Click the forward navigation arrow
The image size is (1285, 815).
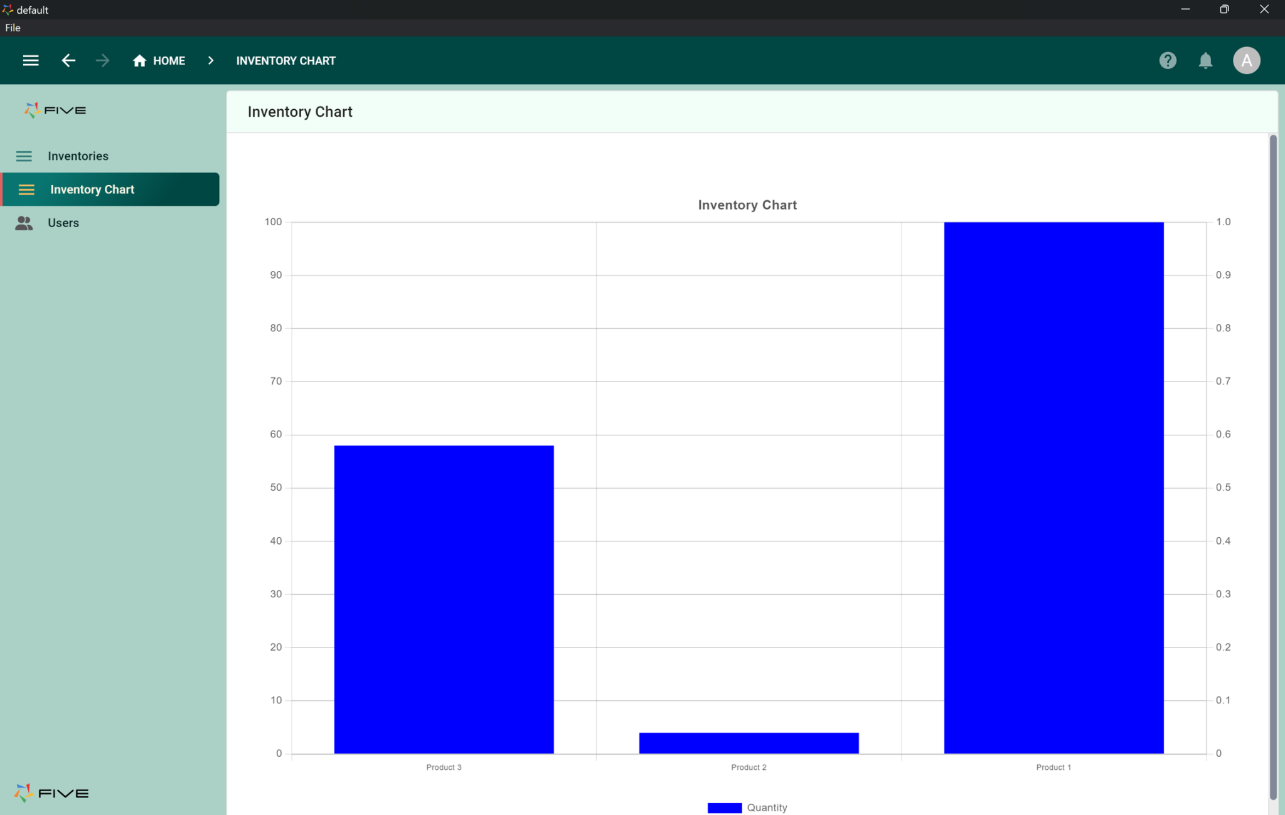(x=102, y=60)
